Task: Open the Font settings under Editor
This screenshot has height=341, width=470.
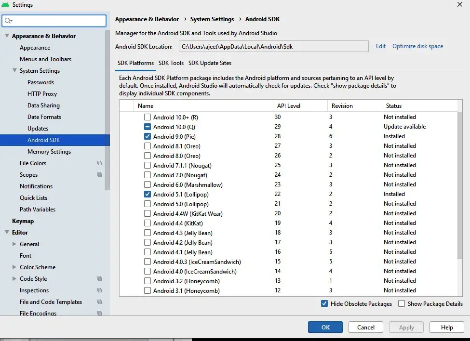Action: click(x=26, y=255)
